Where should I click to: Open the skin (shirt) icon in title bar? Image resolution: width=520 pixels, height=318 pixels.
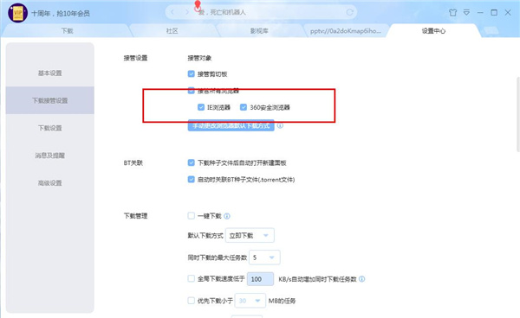point(452,13)
